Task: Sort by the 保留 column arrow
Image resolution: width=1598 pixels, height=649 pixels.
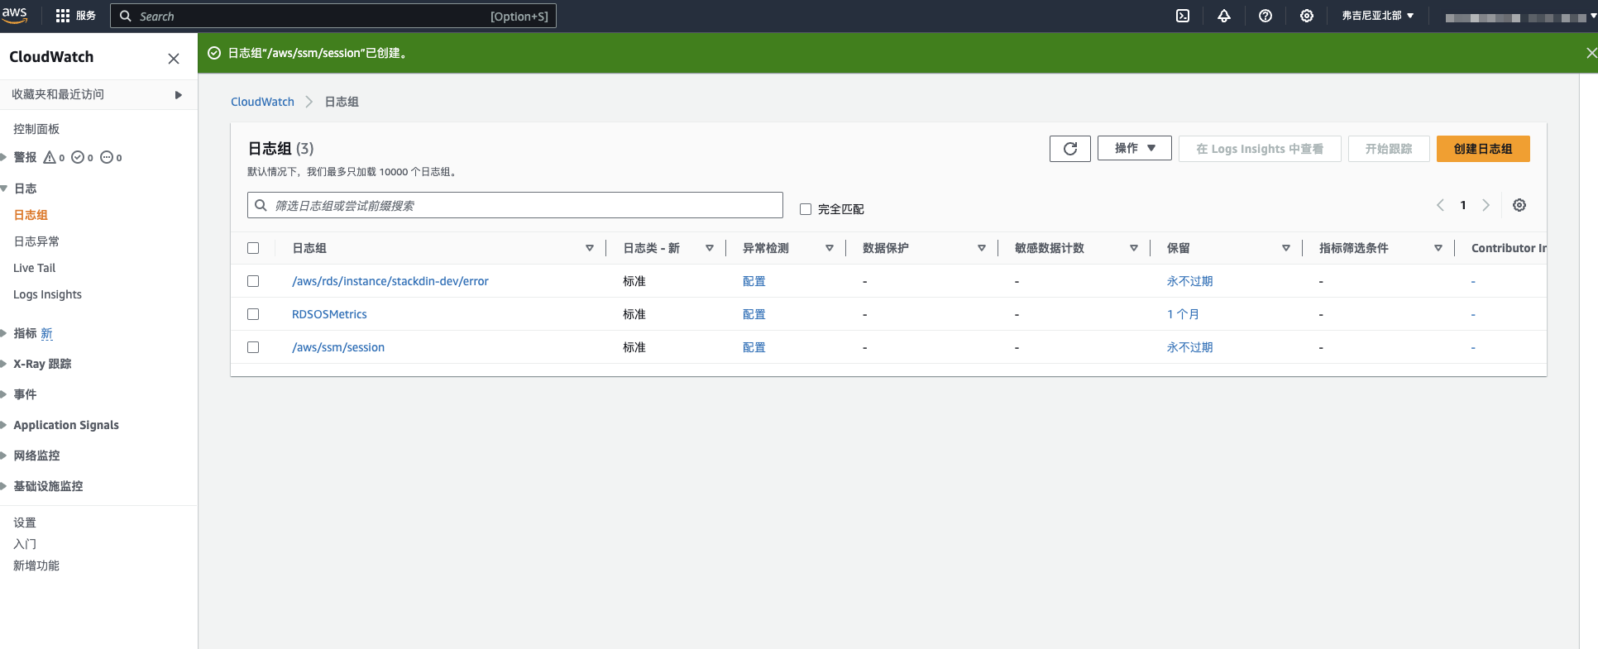Action: coord(1286,248)
